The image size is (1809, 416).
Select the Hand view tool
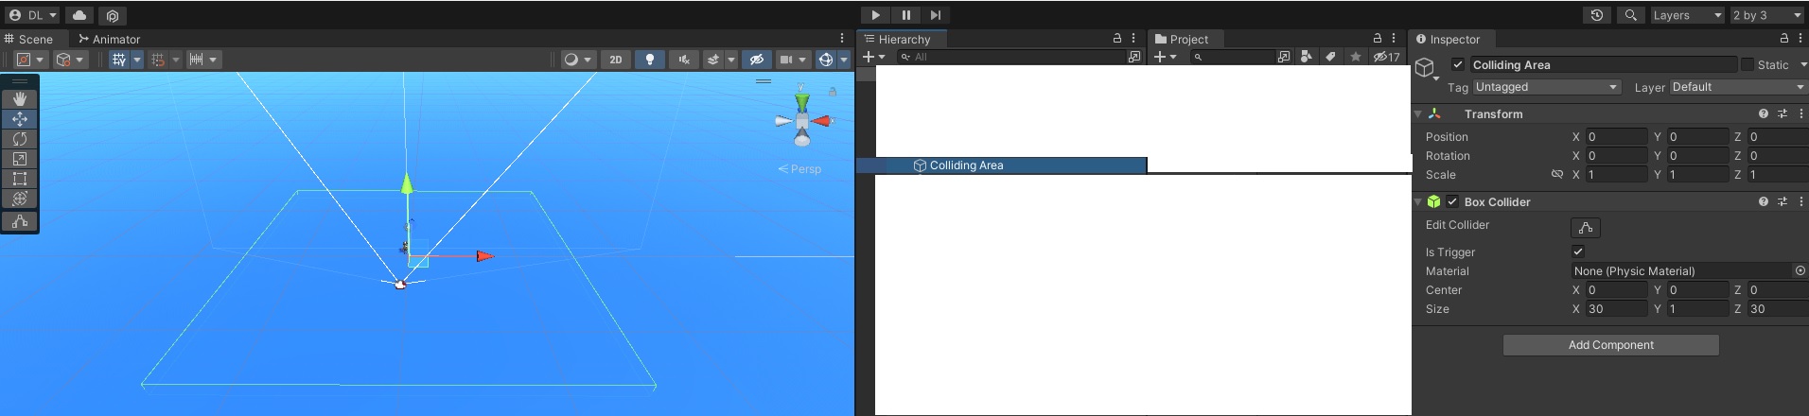[20, 99]
